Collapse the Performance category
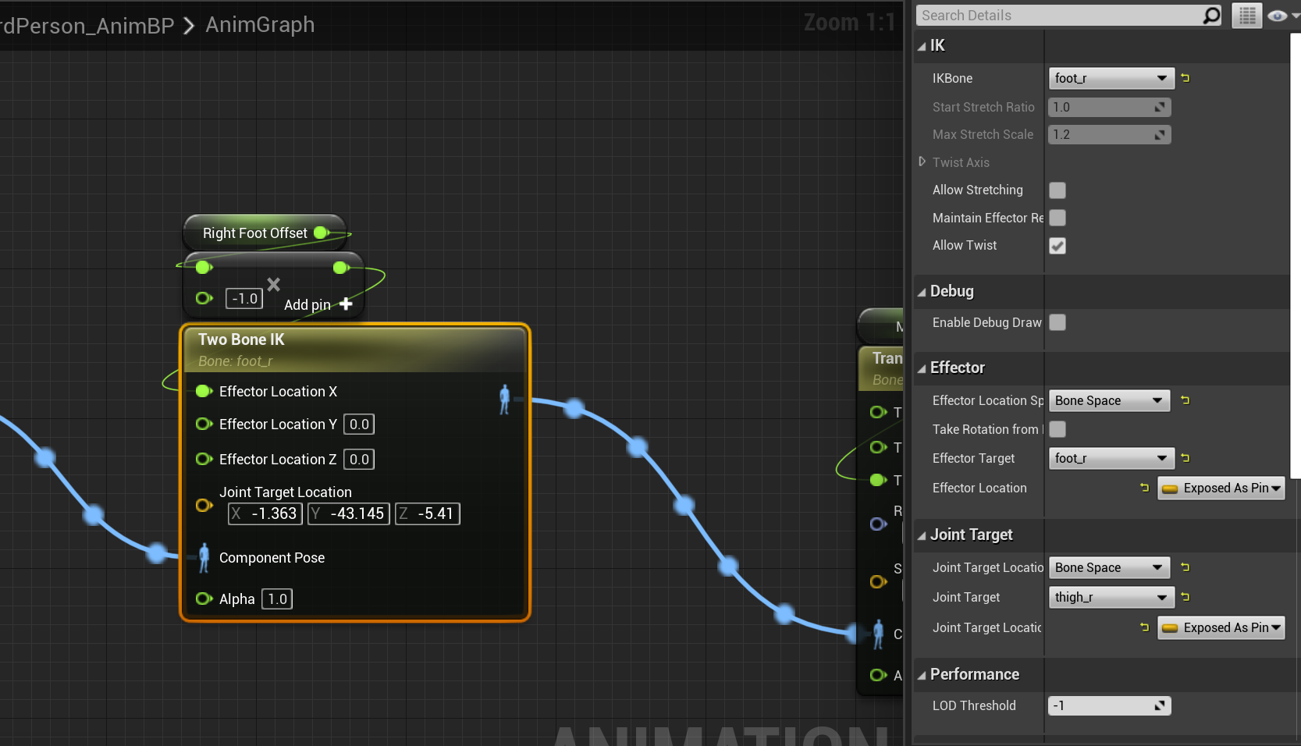Image resolution: width=1301 pixels, height=746 pixels. pyautogui.click(x=922, y=675)
